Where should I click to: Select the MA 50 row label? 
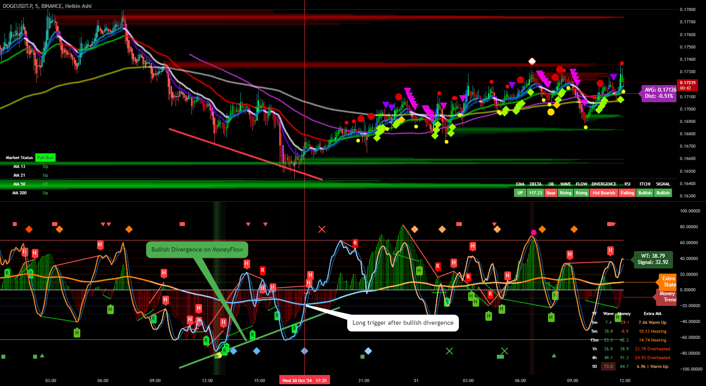(19, 184)
